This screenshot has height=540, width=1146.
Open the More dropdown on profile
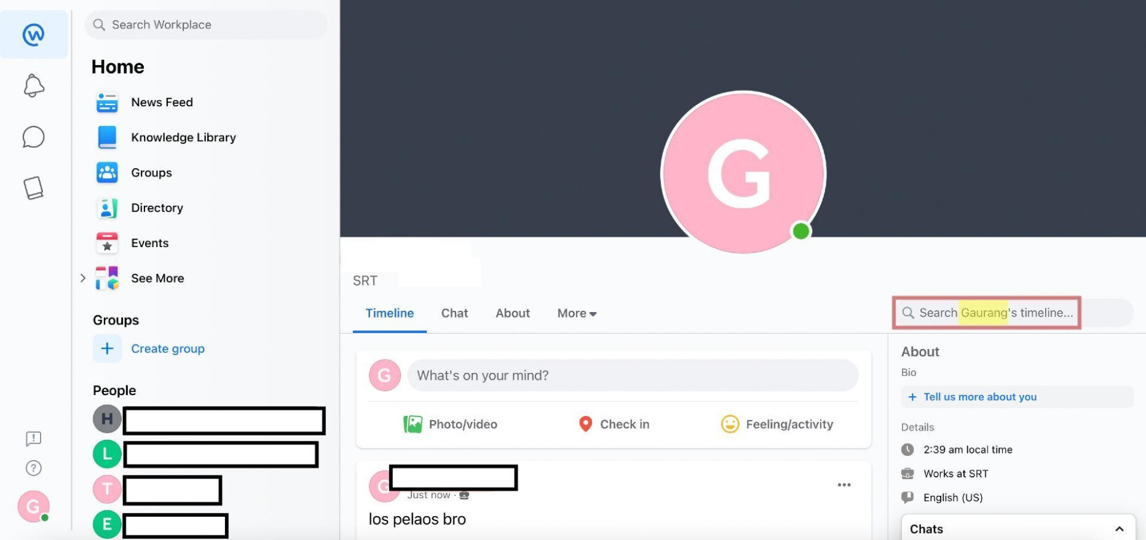pyautogui.click(x=577, y=313)
